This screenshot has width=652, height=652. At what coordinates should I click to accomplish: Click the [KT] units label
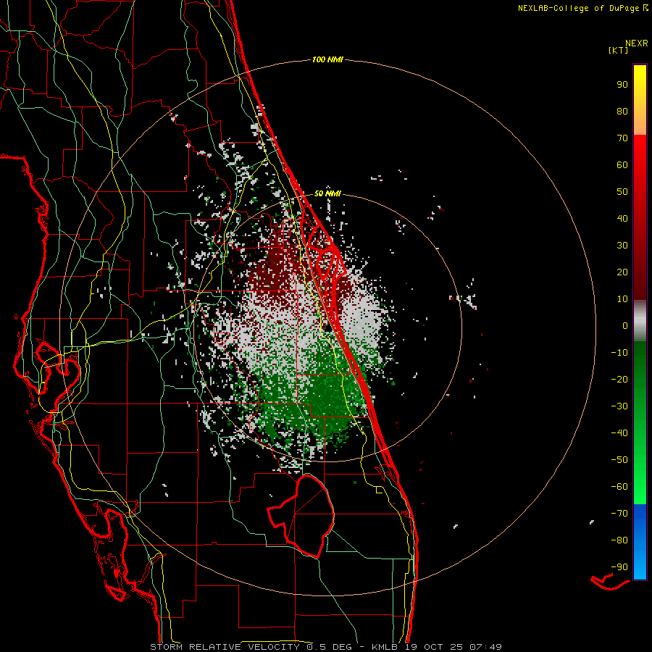[x=619, y=50]
